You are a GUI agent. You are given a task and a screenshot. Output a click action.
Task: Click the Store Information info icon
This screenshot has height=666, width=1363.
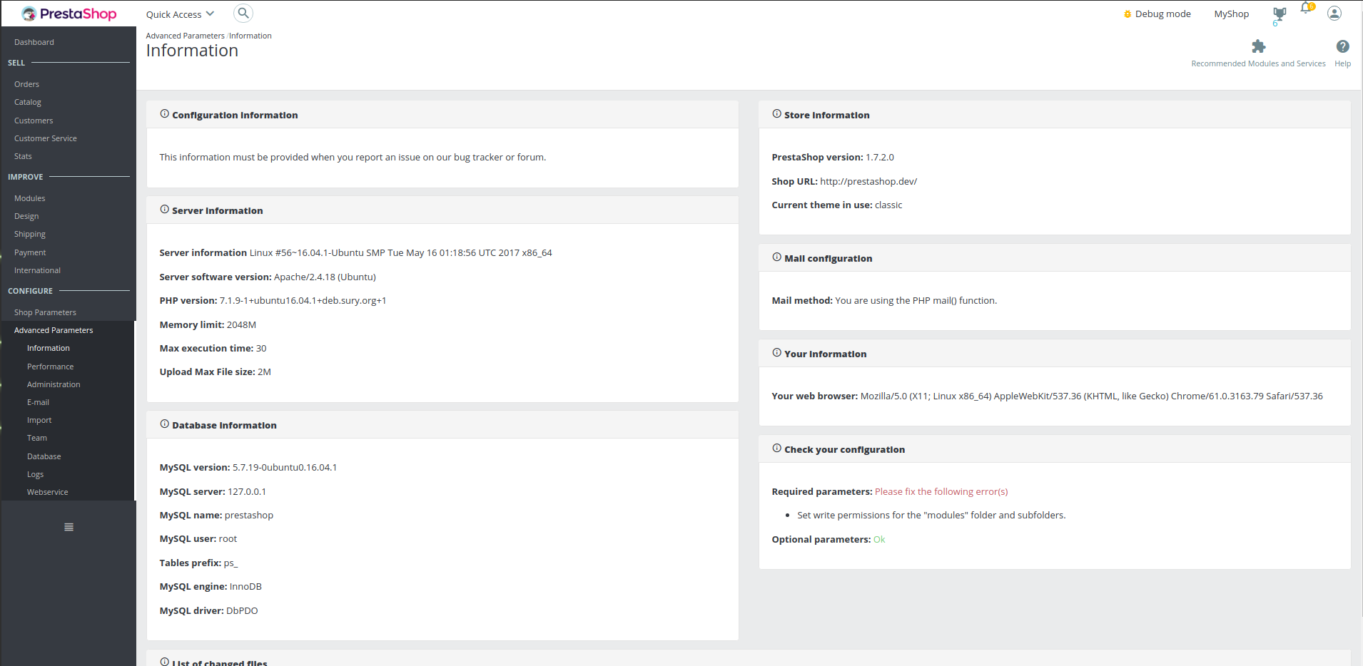click(x=777, y=114)
